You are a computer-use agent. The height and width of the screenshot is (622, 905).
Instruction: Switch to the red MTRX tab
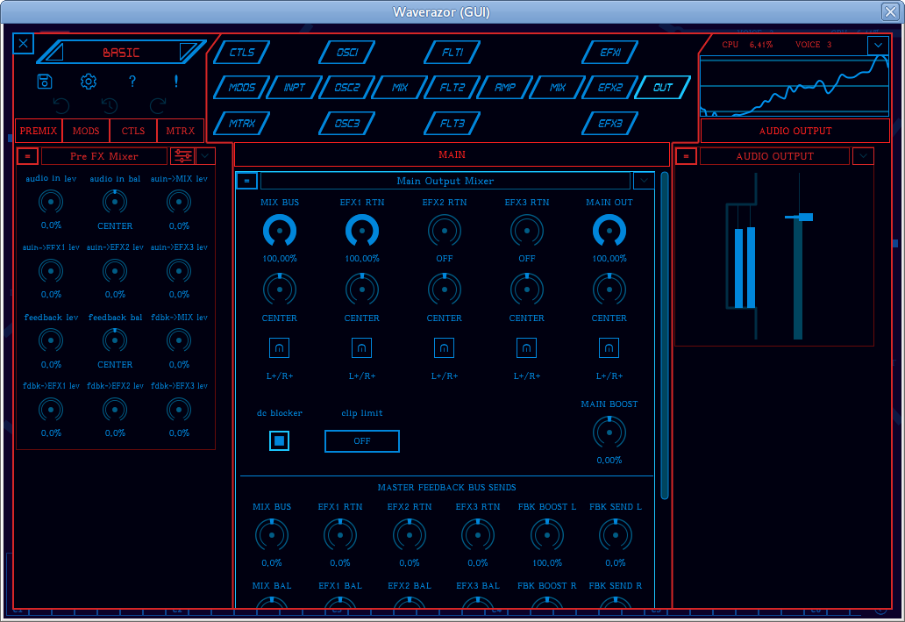[x=181, y=131]
